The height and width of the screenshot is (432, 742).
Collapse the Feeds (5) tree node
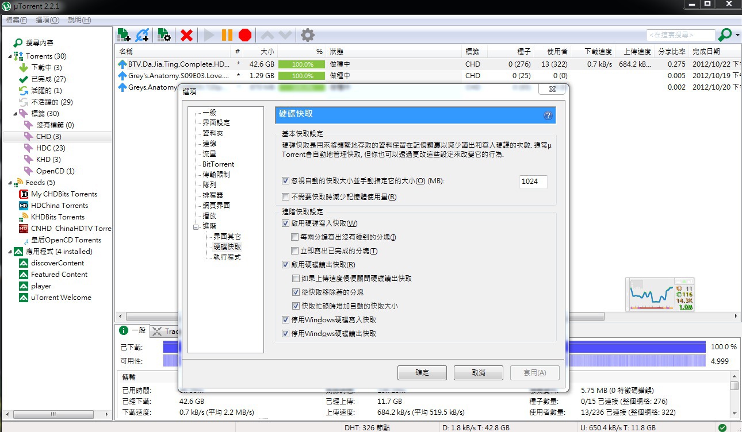coord(10,183)
